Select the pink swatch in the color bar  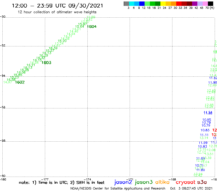(x=205, y=4)
